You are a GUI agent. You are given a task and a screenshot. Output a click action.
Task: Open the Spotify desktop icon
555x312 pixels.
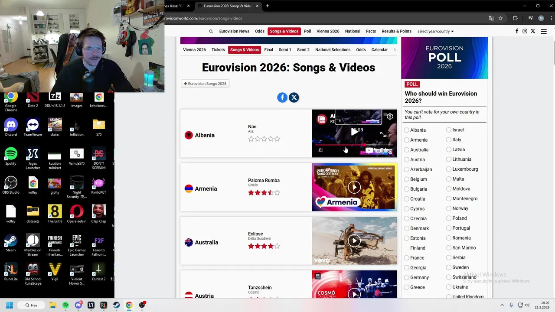click(x=11, y=156)
